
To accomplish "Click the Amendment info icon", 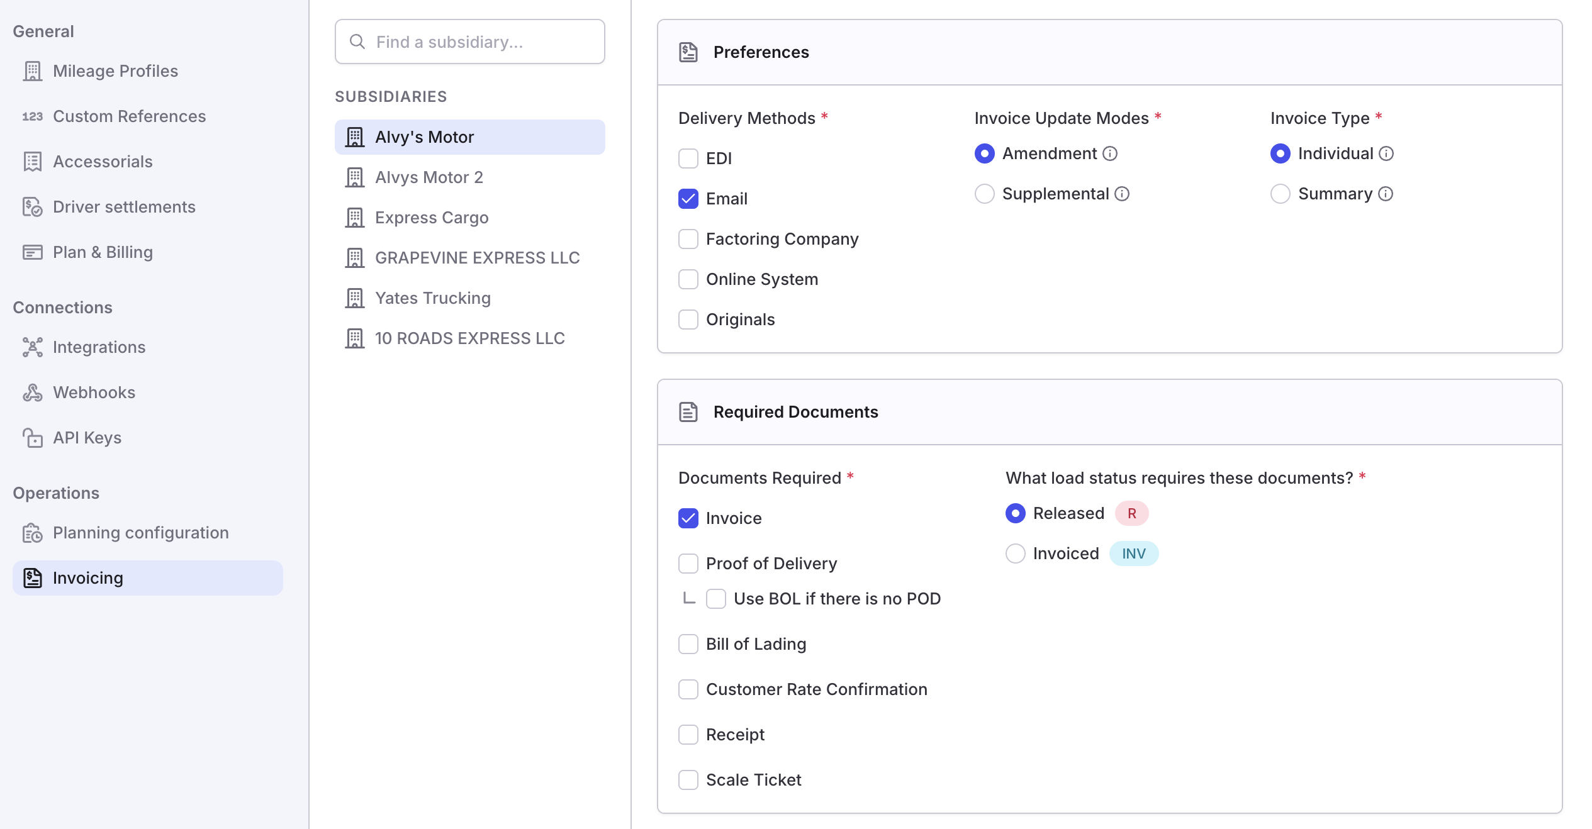I will click(x=1111, y=153).
